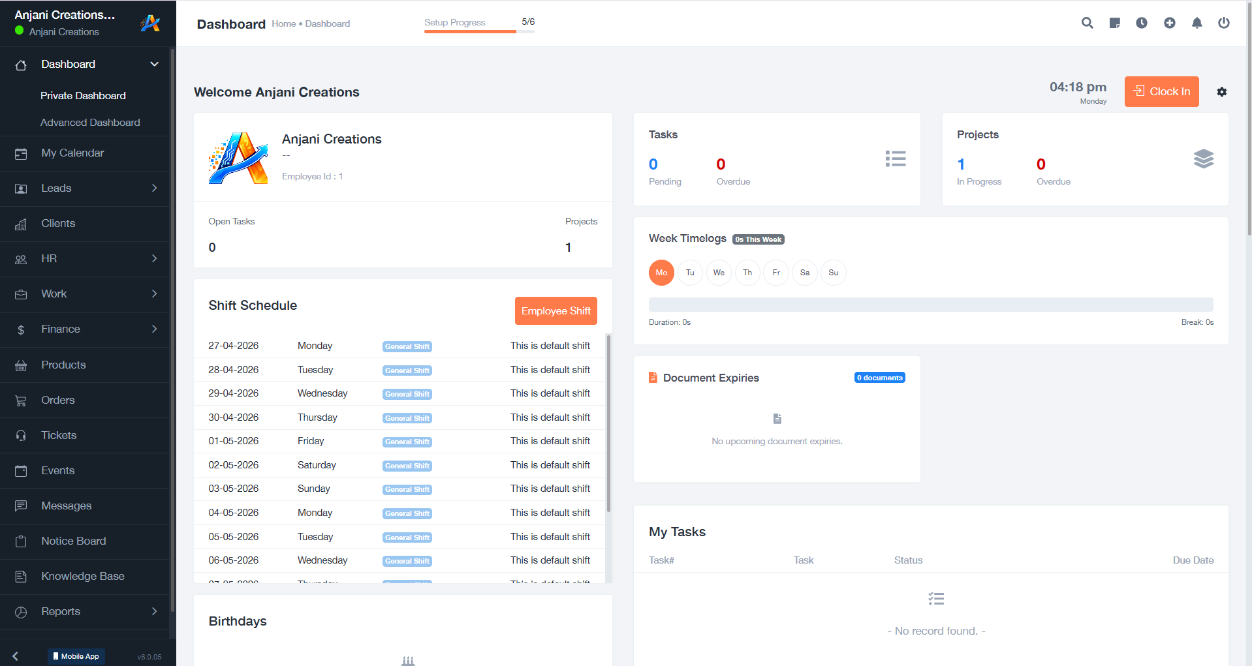The height and width of the screenshot is (666, 1252).
Task: Open the timer clock icon
Action: tap(1142, 23)
